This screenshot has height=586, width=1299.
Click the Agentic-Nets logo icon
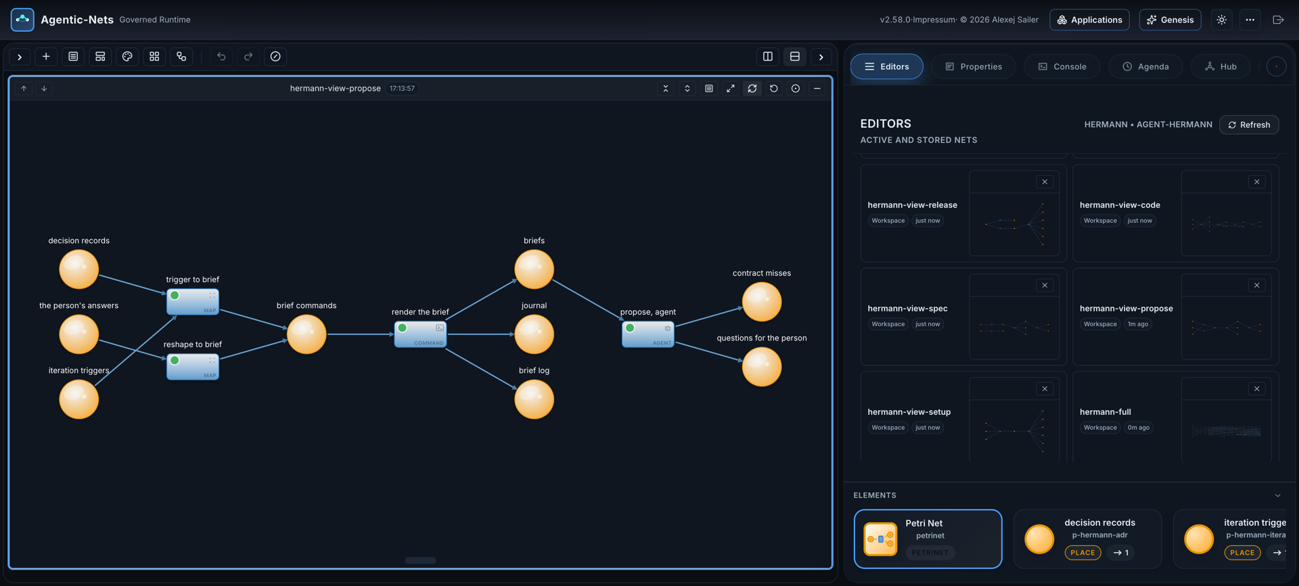pos(22,20)
